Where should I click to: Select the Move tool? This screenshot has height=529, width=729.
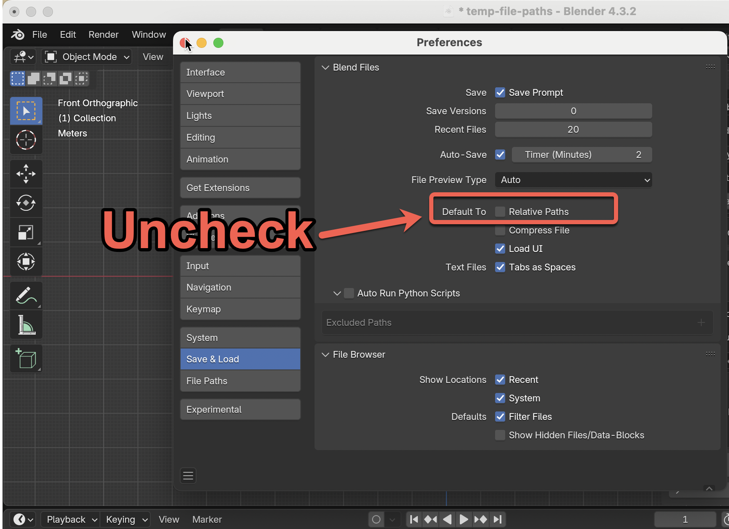(26, 174)
